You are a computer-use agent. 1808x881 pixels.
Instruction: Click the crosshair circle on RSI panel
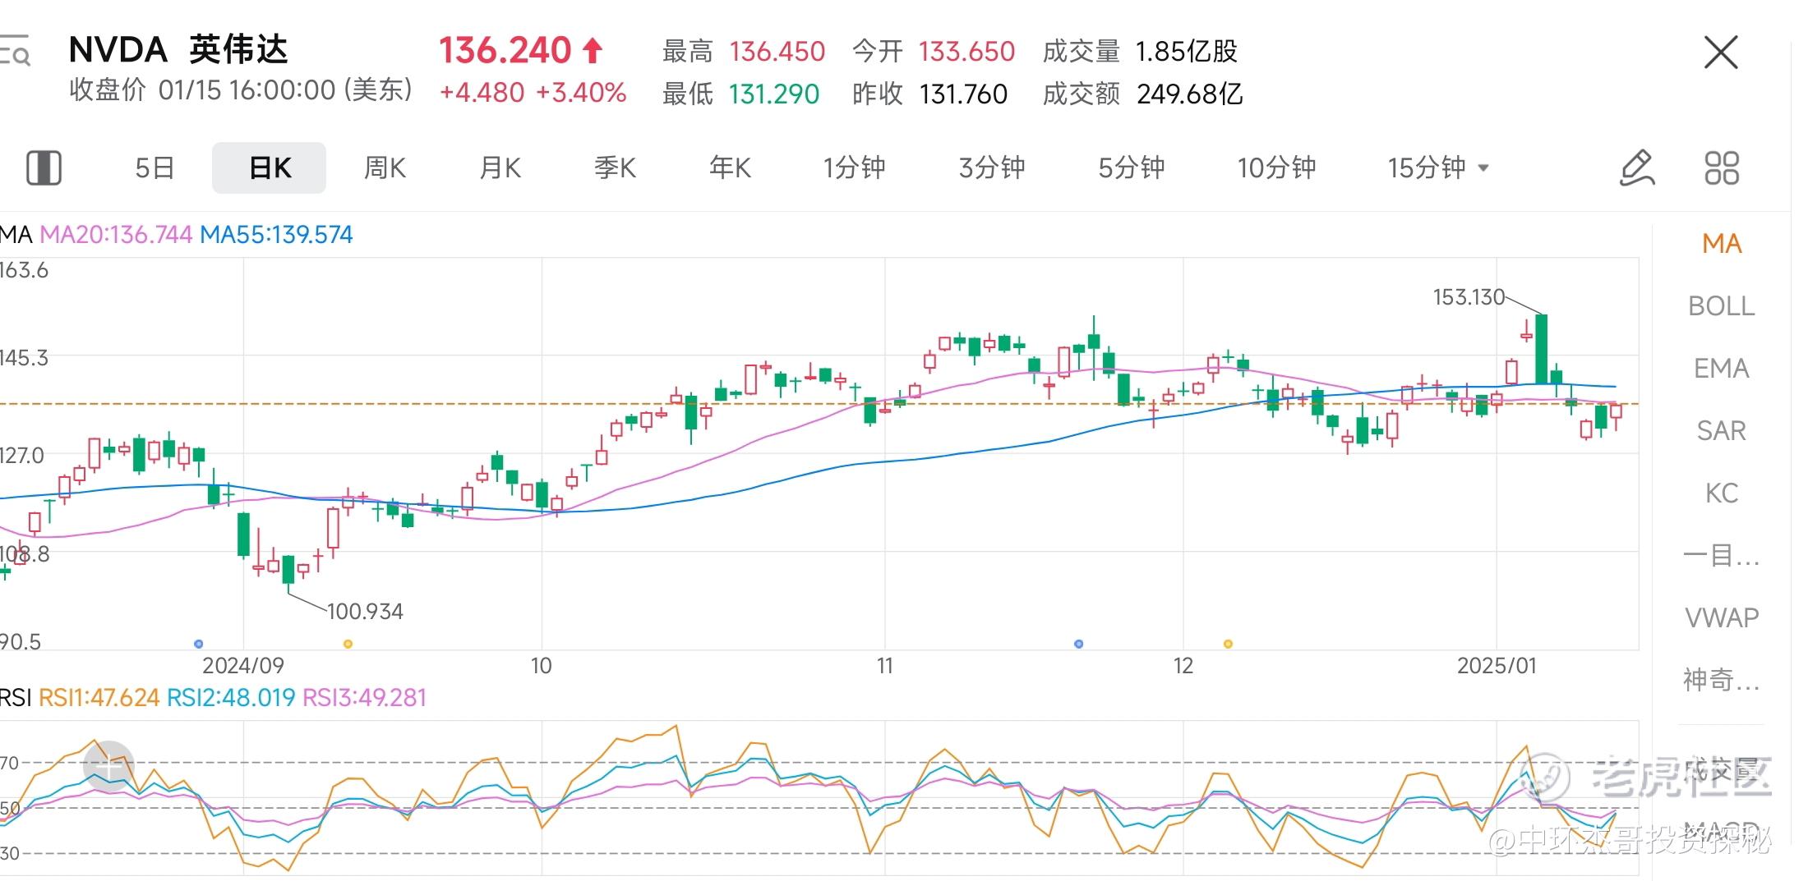108,765
